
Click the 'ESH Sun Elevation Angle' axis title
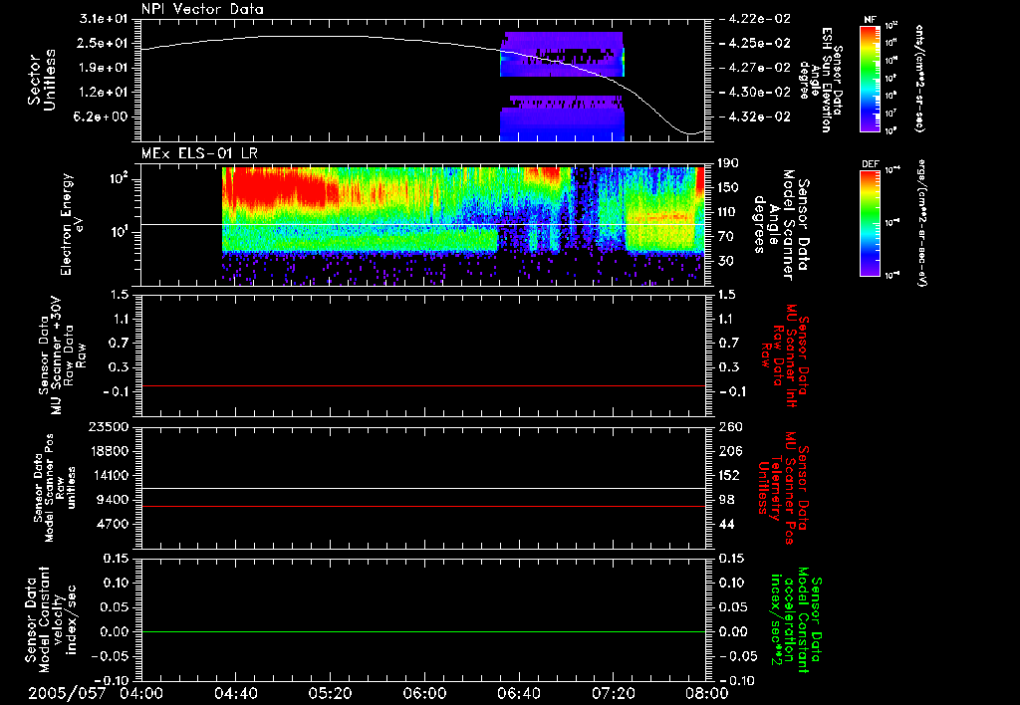click(x=821, y=80)
